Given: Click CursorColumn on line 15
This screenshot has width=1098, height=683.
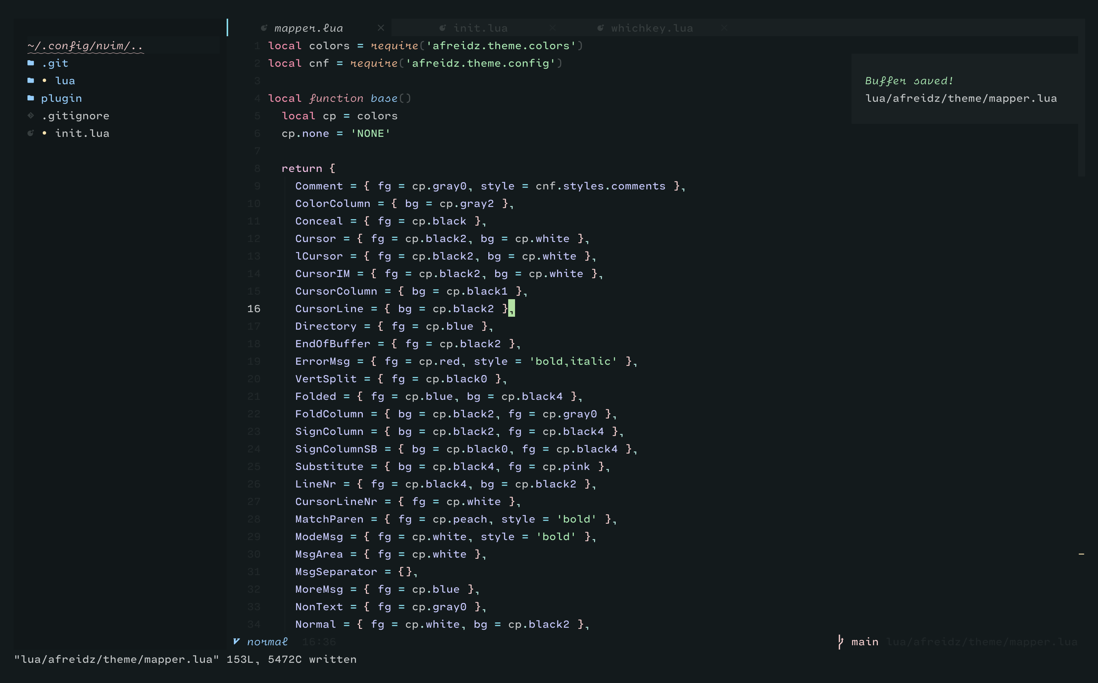Looking at the screenshot, I should [336, 291].
